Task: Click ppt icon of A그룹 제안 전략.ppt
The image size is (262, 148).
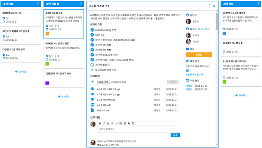Action: (x=92, y=100)
